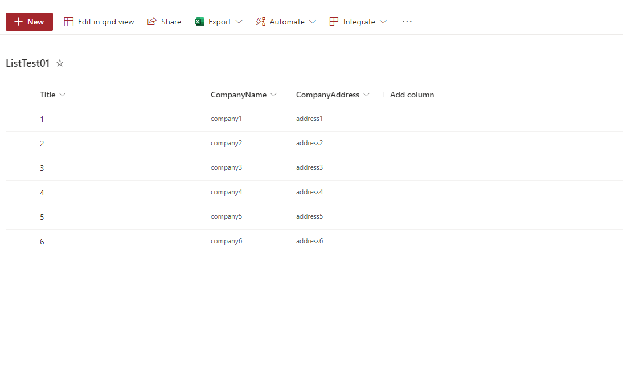Select the company1 cell
This screenshot has width=623, height=380.
point(226,119)
